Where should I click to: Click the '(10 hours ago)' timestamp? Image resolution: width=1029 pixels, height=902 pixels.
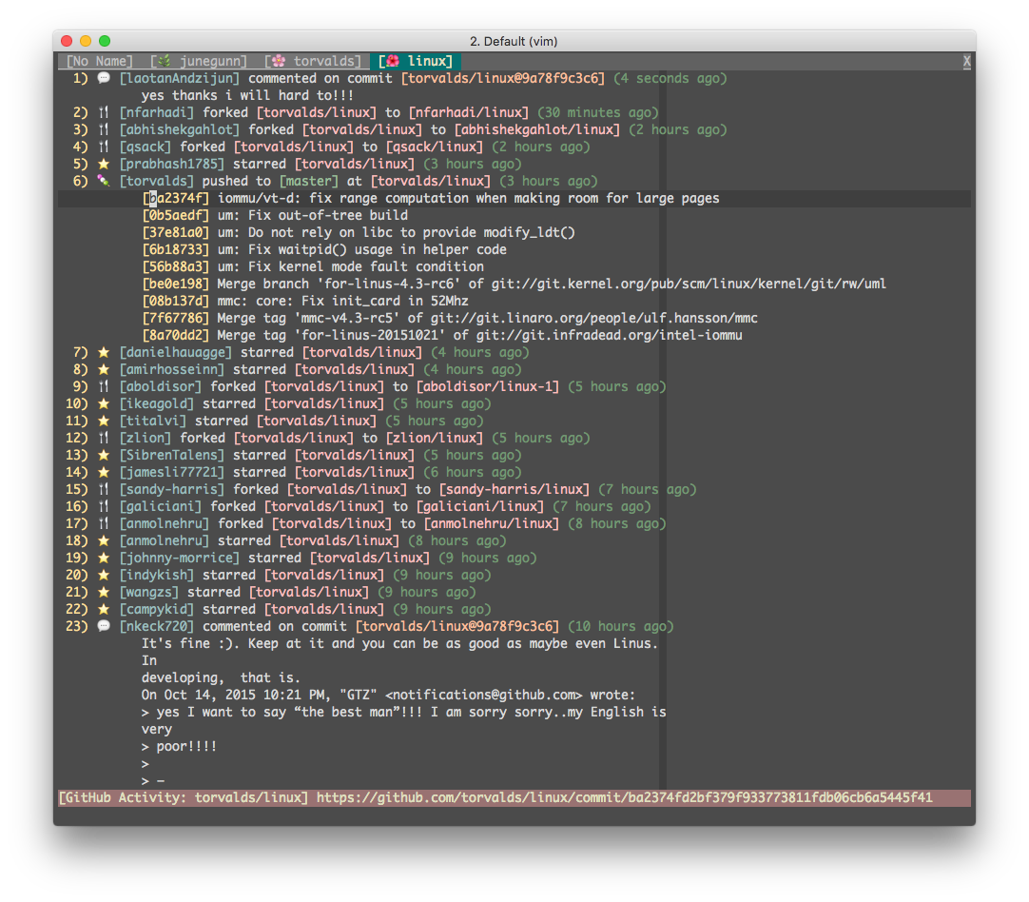[621, 626]
